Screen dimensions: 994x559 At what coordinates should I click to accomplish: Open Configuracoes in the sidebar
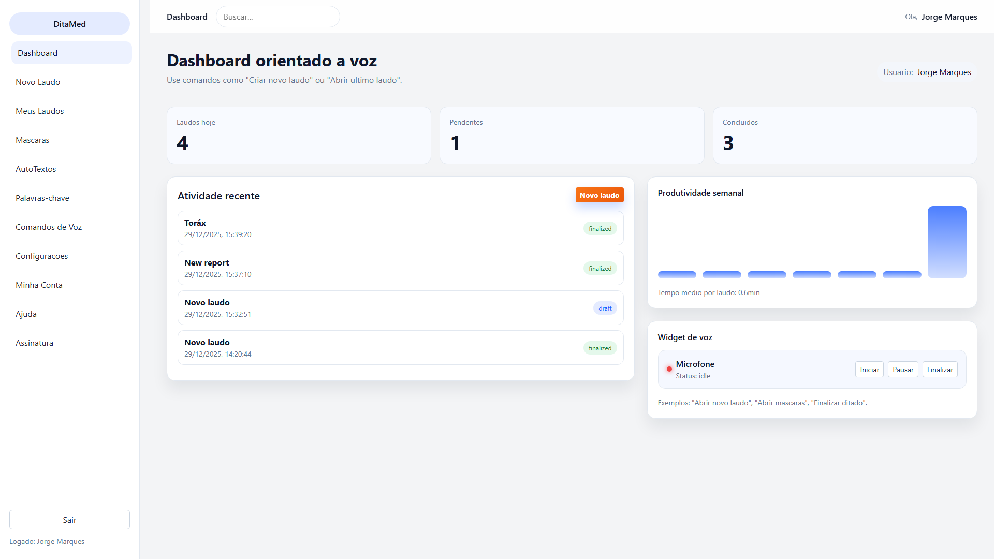coord(42,256)
